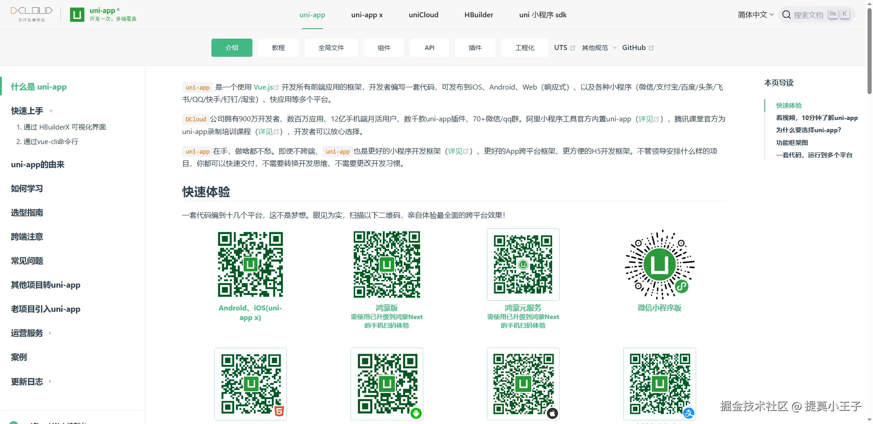The height and width of the screenshot is (424, 873).
Task: Click the 鸿蒙版 QR code image
Action: [x=386, y=264]
